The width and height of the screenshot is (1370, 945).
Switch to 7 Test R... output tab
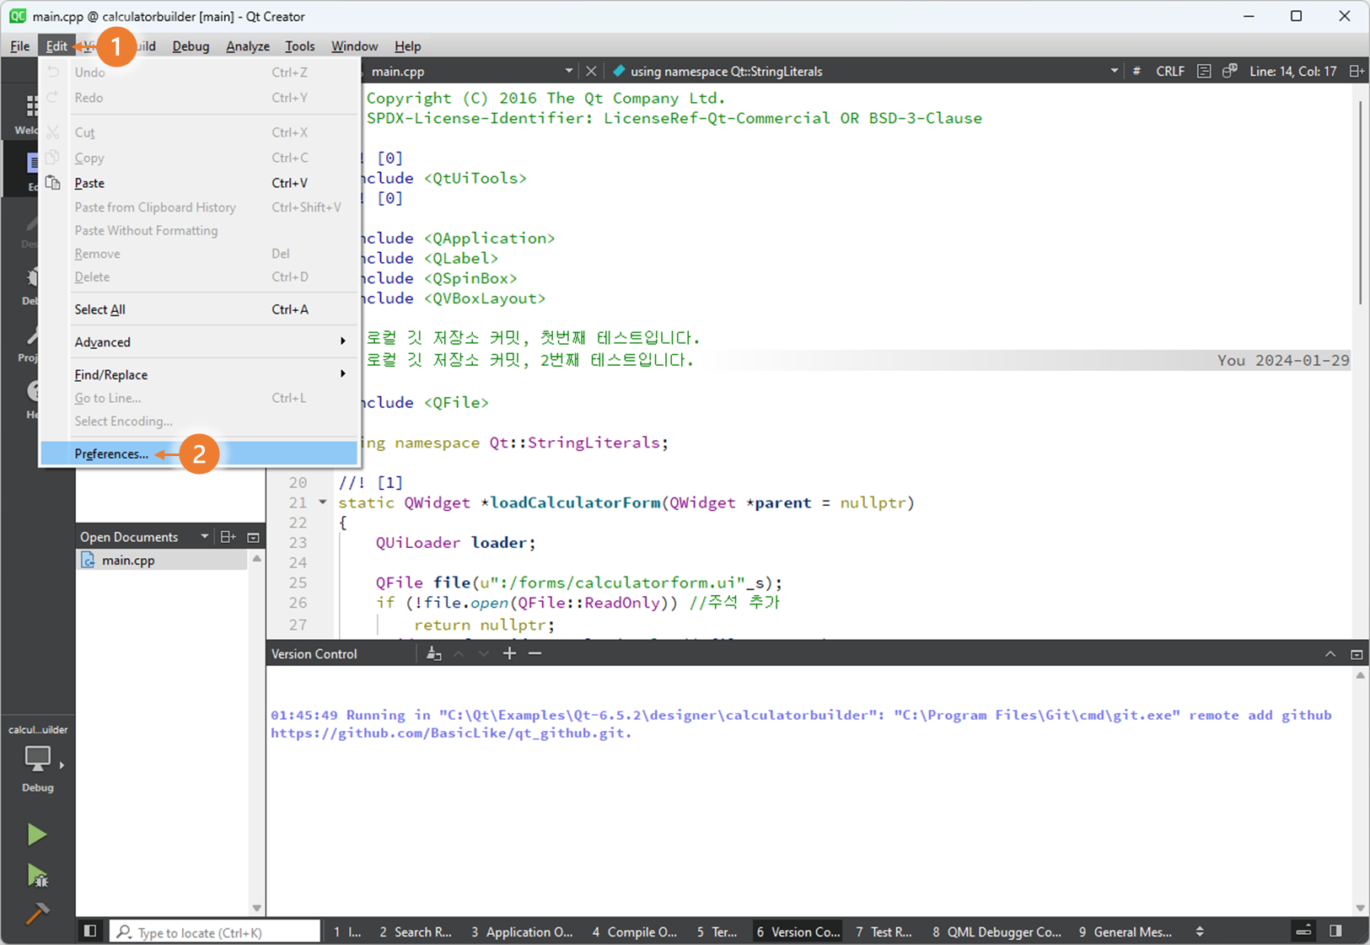click(x=884, y=932)
